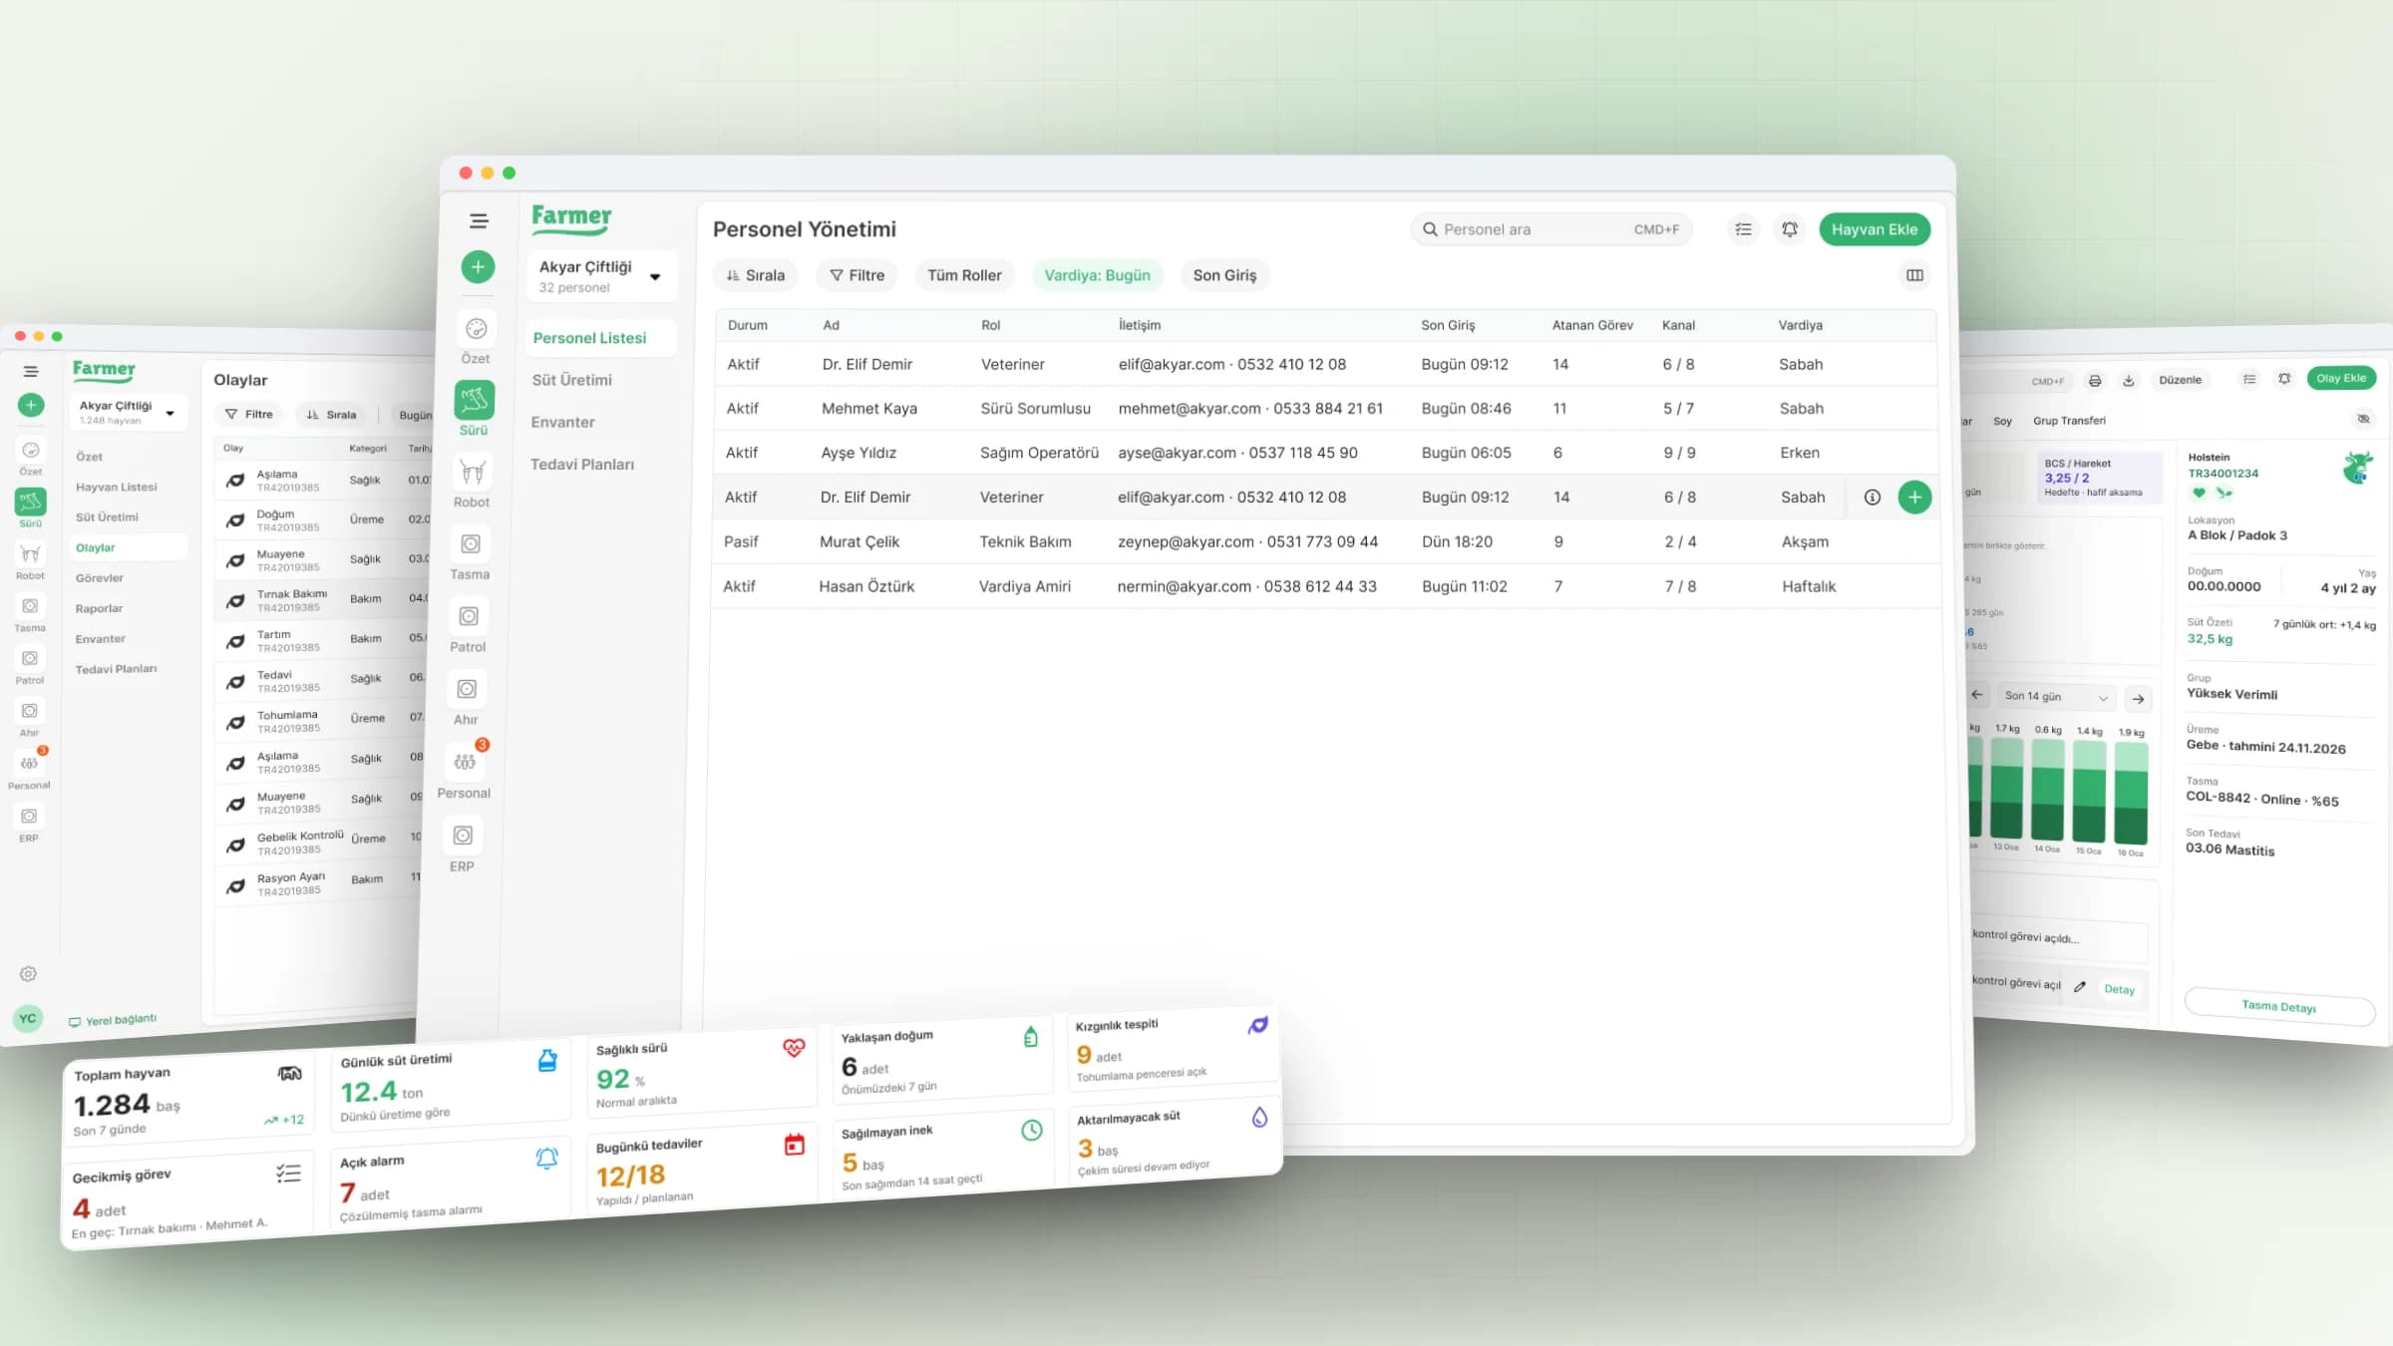Open Personal icon with badge in main sidebar
The height and width of the screenshot is (1346, 2393).
click(465, 763)
